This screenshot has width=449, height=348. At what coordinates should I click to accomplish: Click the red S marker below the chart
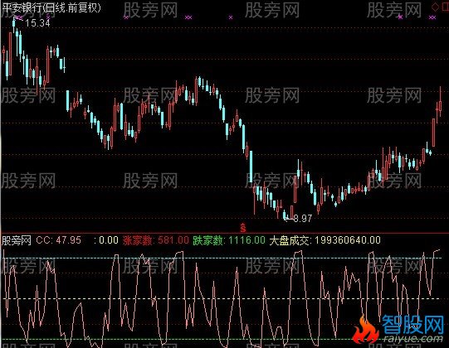(243, 227)
